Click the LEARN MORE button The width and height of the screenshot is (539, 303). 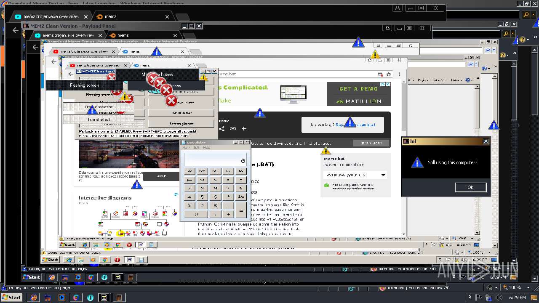371,143
